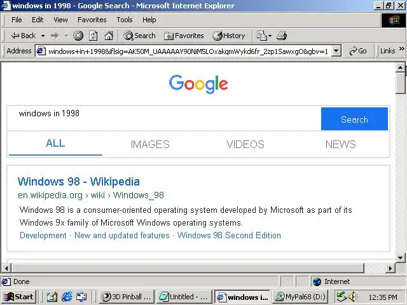Click the blue Search button
The image size is (407, 305).
tap(354, 119)
